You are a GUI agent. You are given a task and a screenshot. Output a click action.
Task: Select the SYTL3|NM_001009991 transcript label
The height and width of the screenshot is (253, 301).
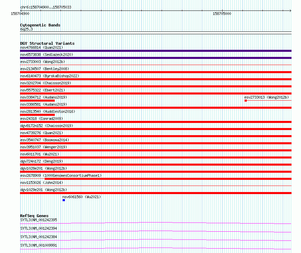(39, 245)
